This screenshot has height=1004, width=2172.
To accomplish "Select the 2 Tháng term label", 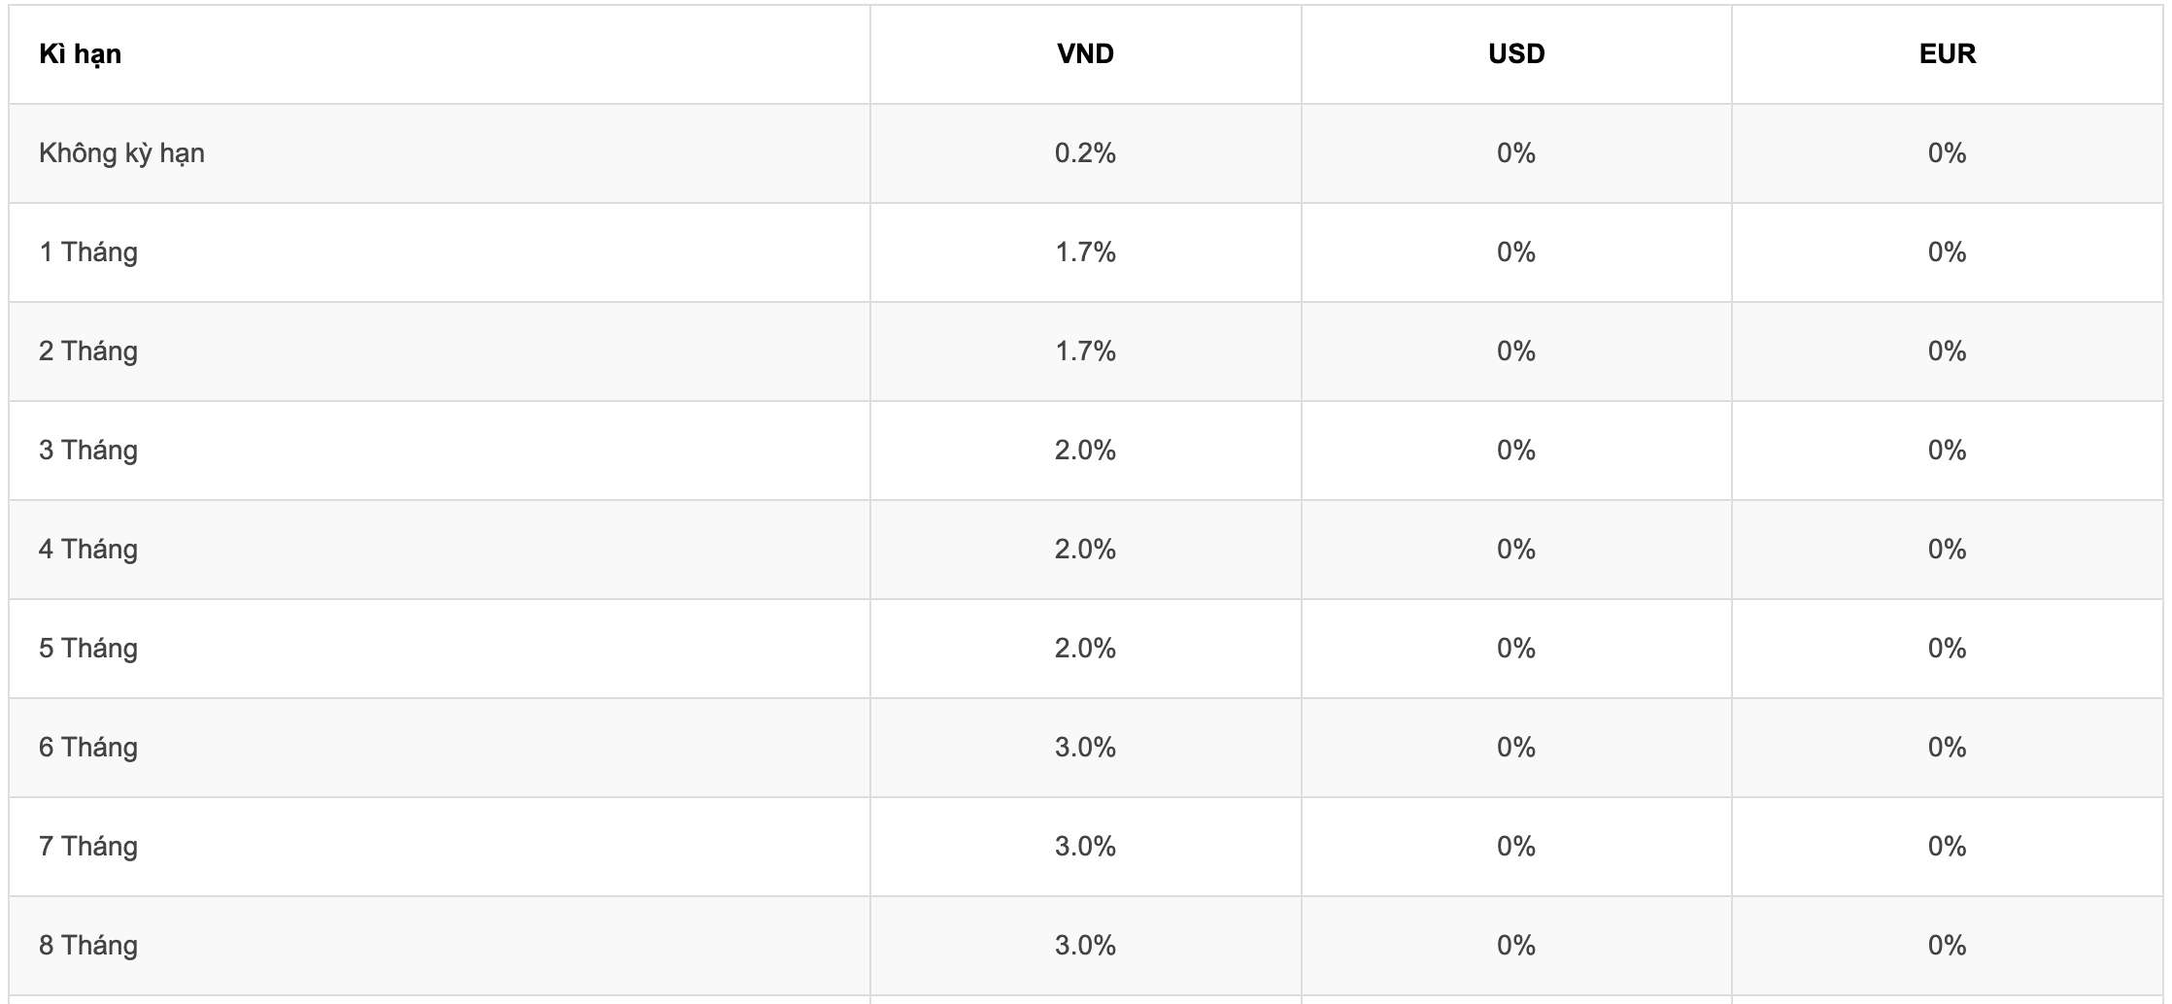I will click(88, 351).
